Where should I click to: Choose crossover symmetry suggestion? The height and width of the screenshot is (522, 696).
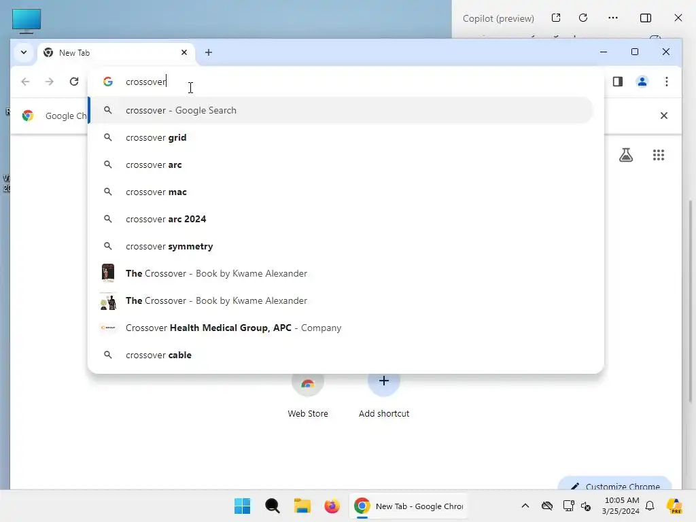click(341, 246)
